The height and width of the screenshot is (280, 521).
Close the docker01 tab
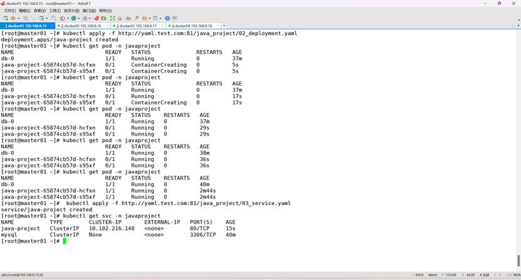(x=52, y=26)
